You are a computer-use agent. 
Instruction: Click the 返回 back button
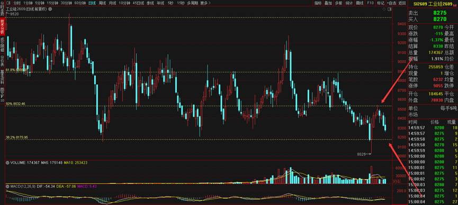click(402, 3)
